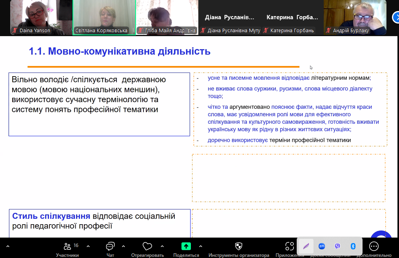Open the Участники participants panel
The height and width of the screenshot is (258, 399).
[x=67, y=247]
